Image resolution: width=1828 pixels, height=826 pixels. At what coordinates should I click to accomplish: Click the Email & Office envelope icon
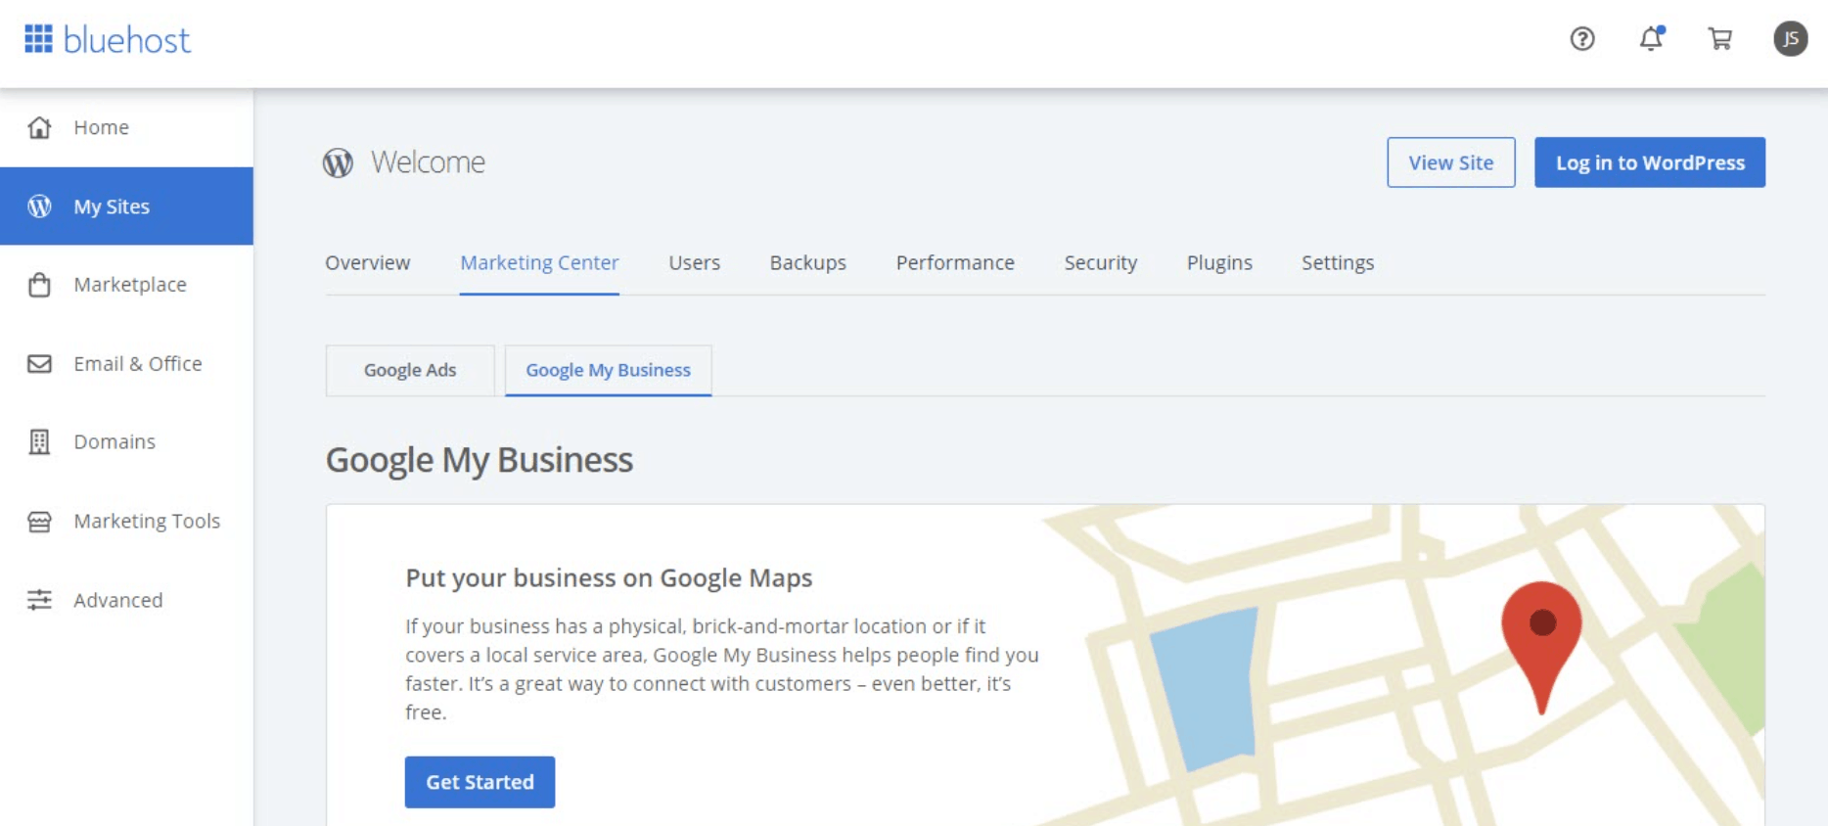coord(39,364)
